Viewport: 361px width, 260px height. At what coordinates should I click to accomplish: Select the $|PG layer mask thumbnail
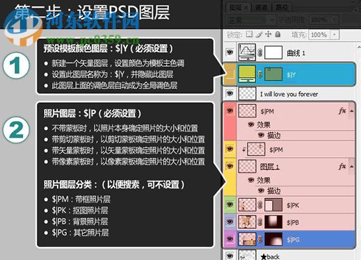click(x=273, y=239)
